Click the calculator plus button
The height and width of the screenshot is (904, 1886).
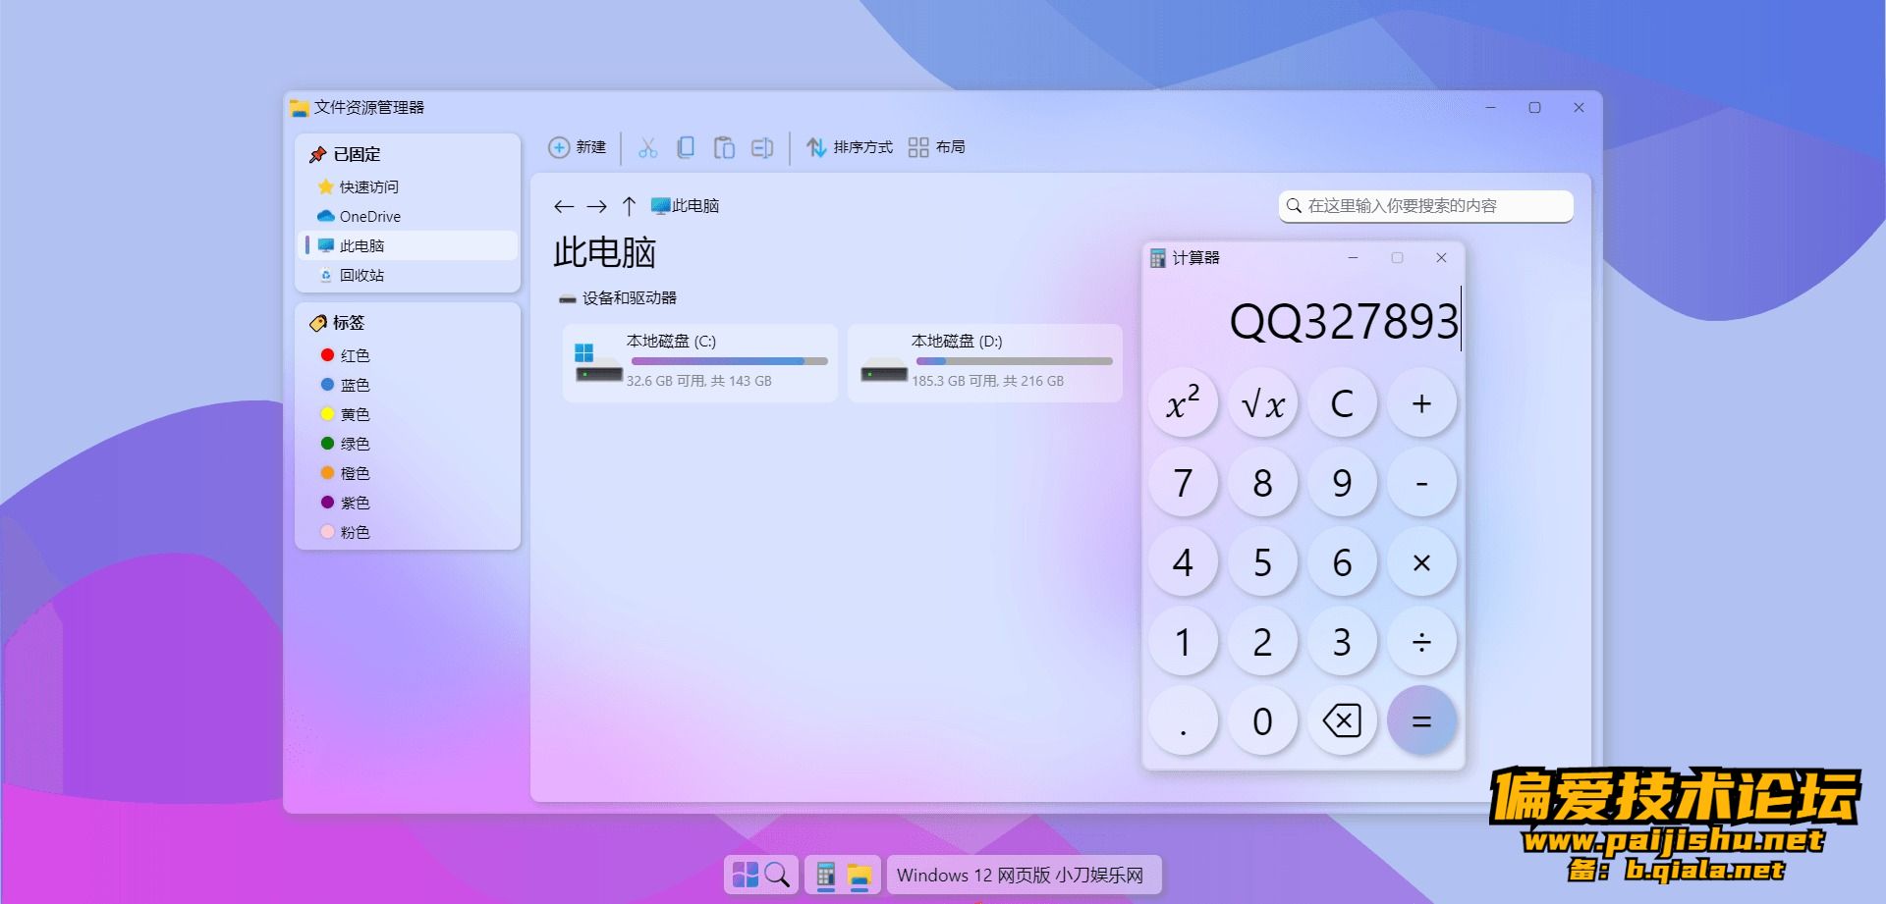pyautogui.click(x=1421, y=403)
